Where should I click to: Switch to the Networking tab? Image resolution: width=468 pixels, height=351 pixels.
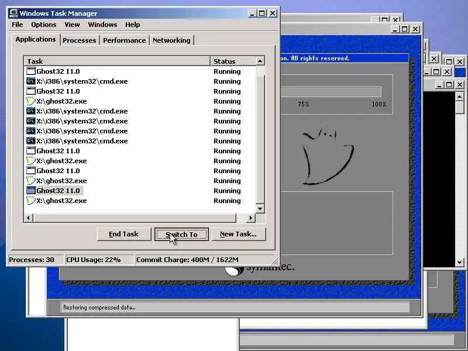(171, 40)
